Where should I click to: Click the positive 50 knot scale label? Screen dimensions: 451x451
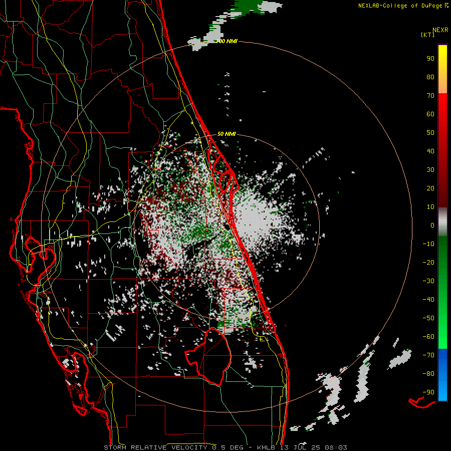coord(430,133)
